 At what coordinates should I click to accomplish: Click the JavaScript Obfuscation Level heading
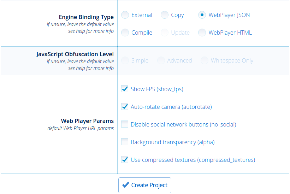[x=75, y=54]
